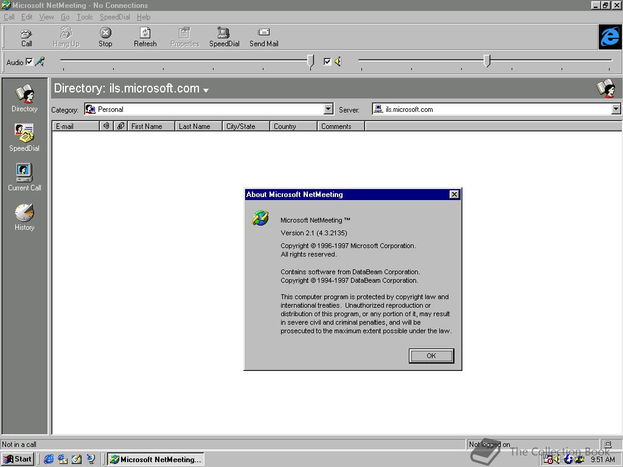Click the speaker icon in the Audio bar
623x467 pixels.
click(338, 61)
